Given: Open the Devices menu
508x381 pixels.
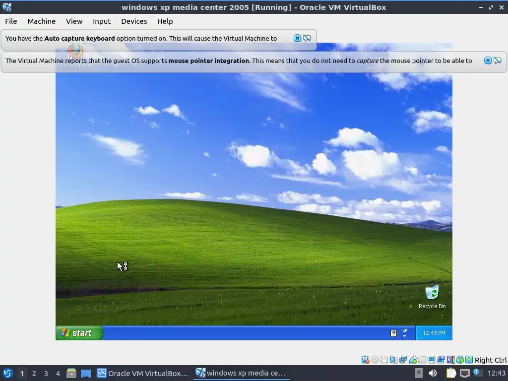Looking at the screenshot, I should coord(134,21).
